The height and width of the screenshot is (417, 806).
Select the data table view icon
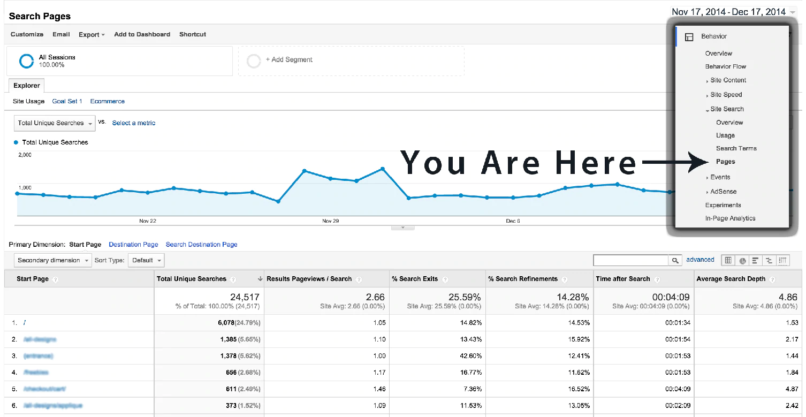[728, 260]
